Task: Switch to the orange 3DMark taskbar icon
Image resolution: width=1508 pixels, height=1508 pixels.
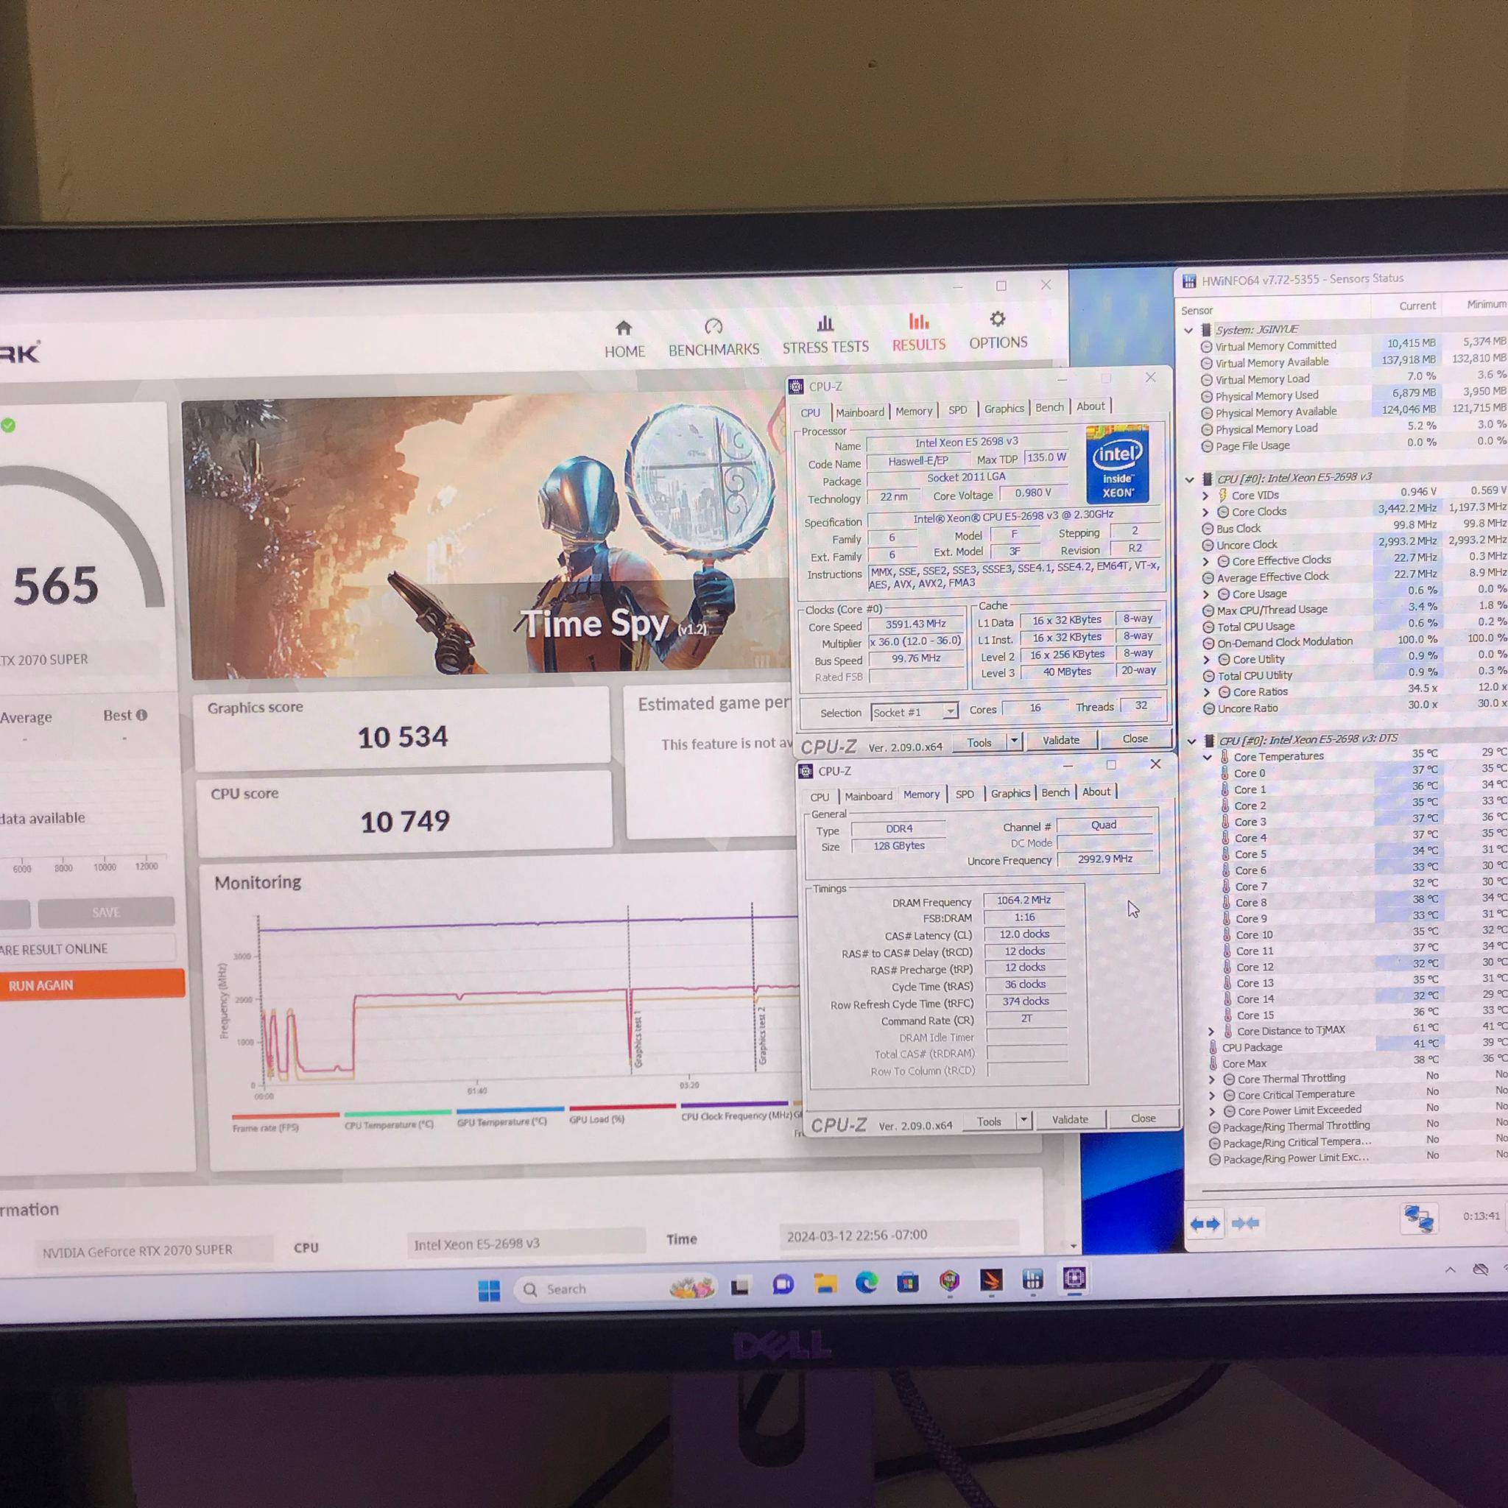Action: (991, 1280)
